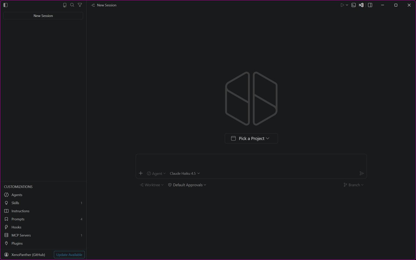Open the session search icon
The image size is (416, 260).
point(72,5)
